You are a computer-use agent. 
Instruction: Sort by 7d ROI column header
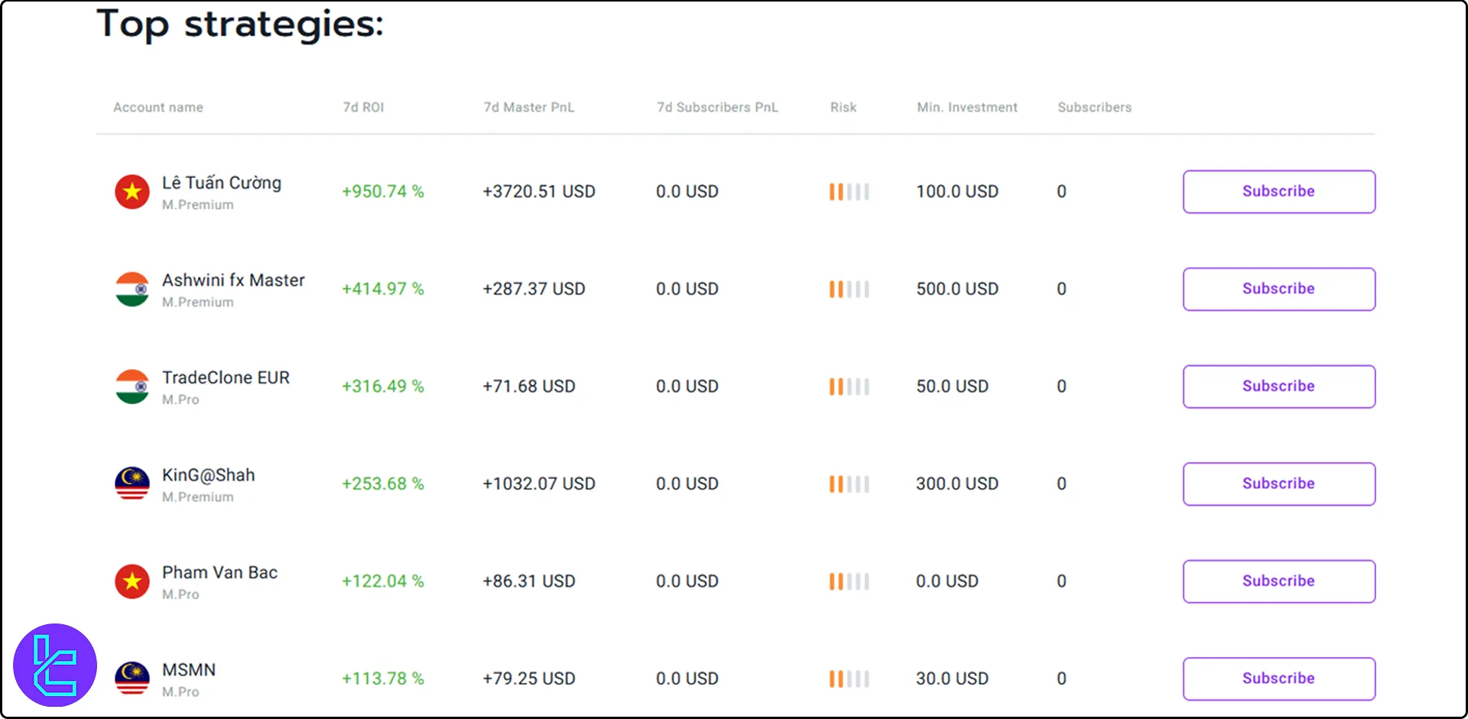point(363,108)
